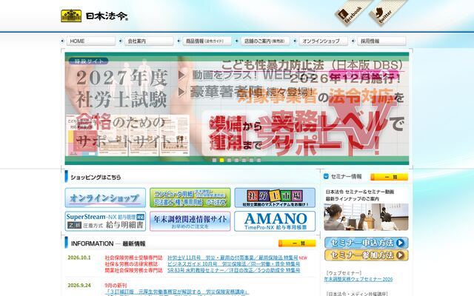Click the 開業社会保険労務士専門誌 red label

(133, 270)
